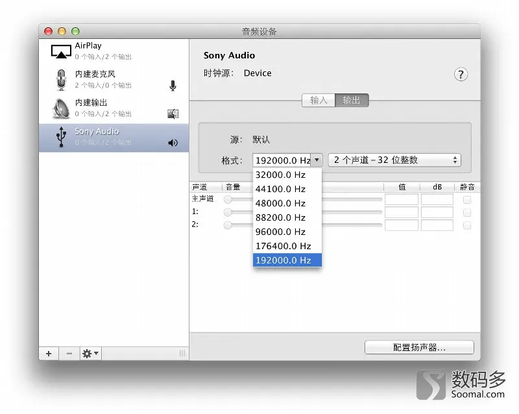Remove device with the minus button

click(69, 354)
